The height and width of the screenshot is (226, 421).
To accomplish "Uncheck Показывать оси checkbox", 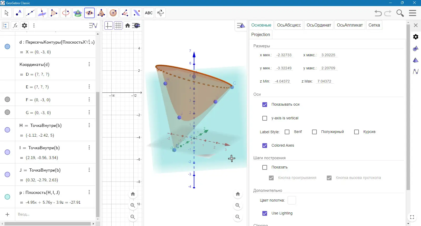I will point(265,105).
